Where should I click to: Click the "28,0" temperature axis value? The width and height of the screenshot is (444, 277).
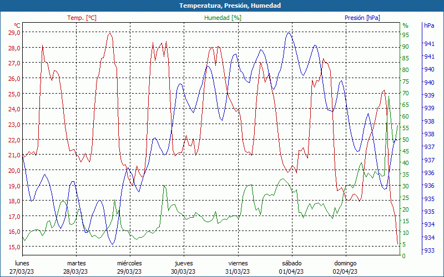coord(14,48)
